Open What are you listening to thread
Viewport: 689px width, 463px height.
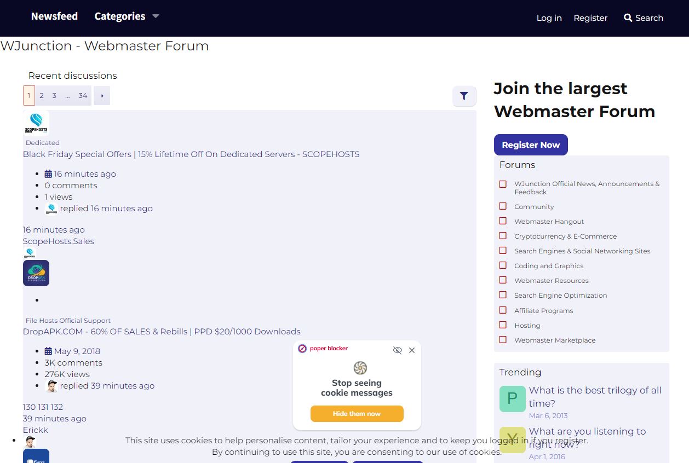click(x=588, y=438)
